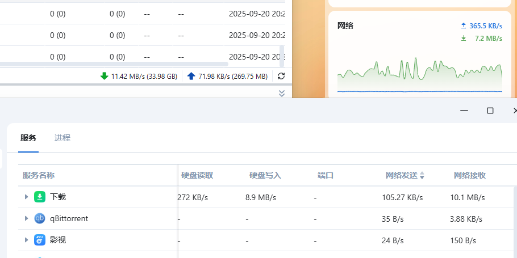Click the green download speed arrow icon
Image resolution: width=517 pixels, height=258 pixels.
tap(104, 77)
